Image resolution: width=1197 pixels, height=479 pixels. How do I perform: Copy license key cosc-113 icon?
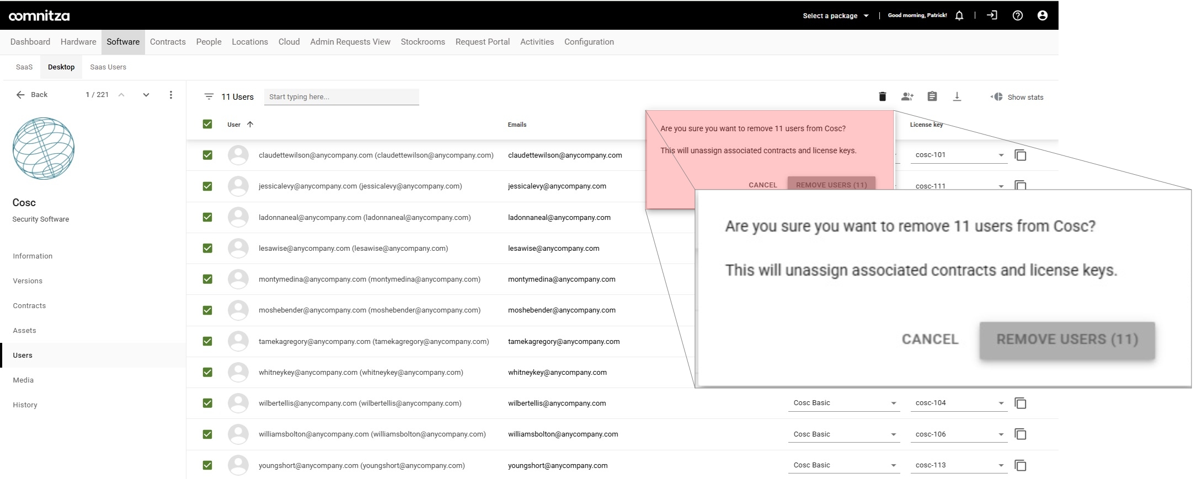point(1020,466)
